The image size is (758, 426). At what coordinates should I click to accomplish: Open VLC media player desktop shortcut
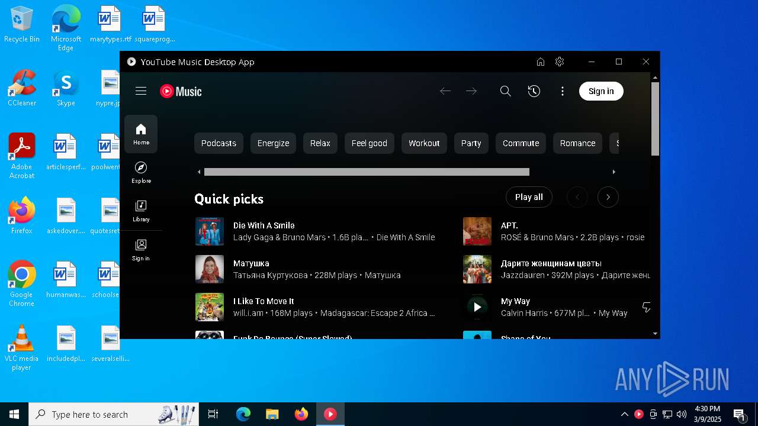click(x=22, y=348)
